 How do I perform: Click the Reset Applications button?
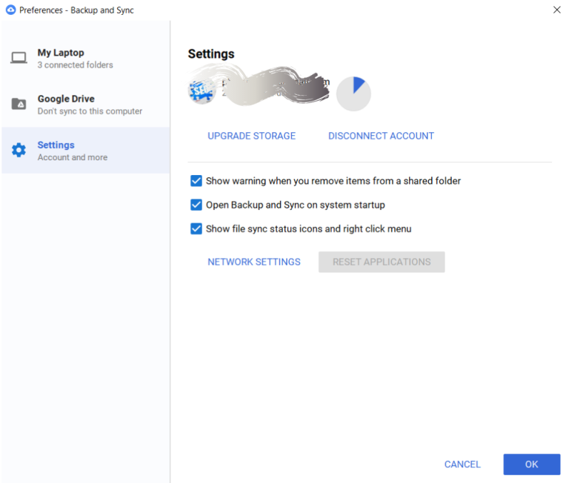pos(382,262)
